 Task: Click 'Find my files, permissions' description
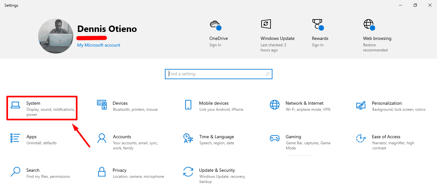48,177
